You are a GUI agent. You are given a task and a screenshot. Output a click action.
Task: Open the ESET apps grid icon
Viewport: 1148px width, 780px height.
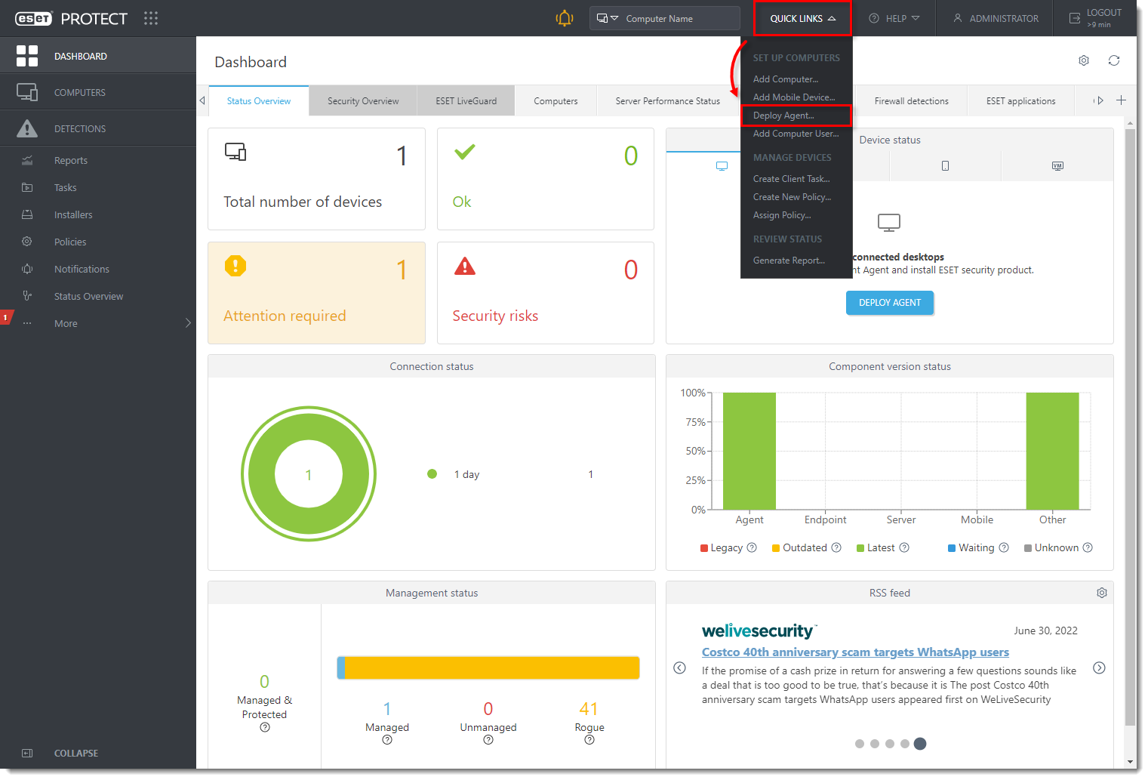coord(151,18)
